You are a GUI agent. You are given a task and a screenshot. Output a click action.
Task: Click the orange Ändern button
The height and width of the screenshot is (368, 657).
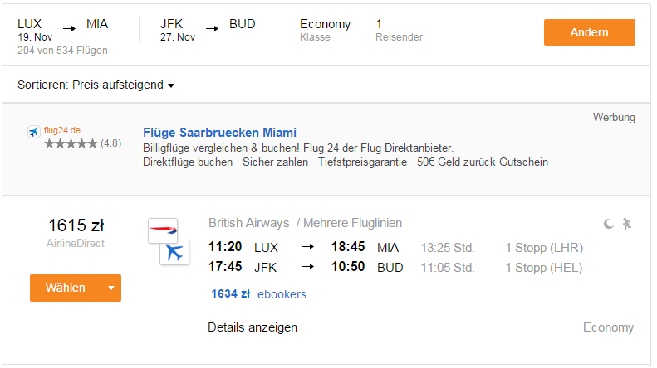pos(589,32)
